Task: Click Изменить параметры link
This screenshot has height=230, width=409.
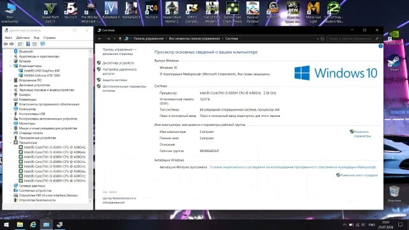Action: point(362,134)
